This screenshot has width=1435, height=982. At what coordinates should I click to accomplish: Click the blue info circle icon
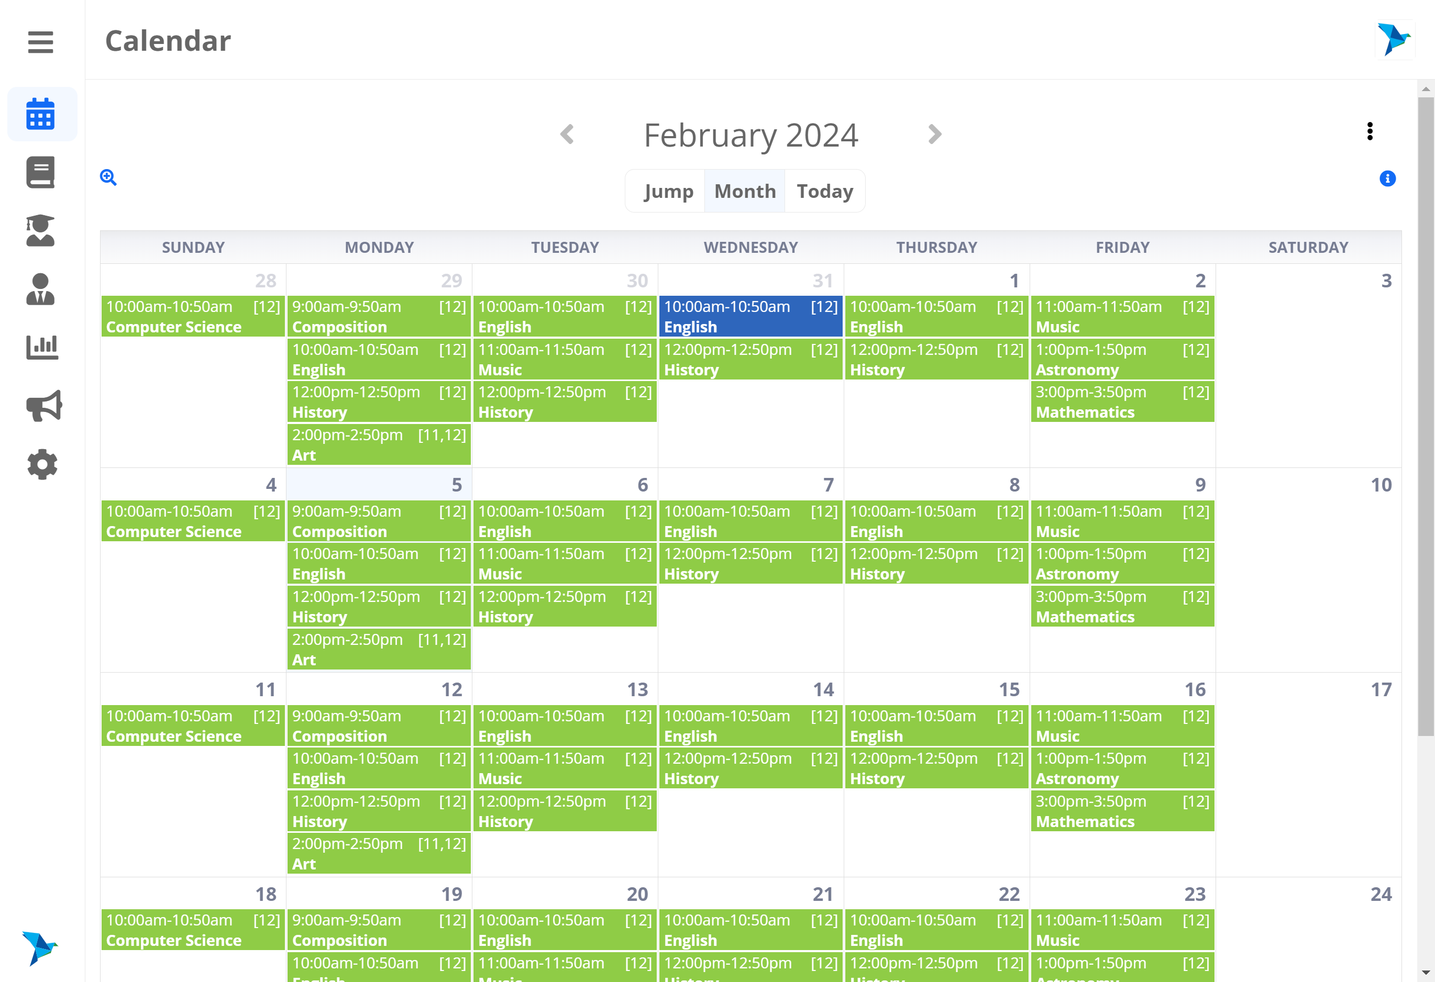point(1387,178)
